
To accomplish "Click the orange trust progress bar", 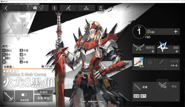I will pos(22,69).
